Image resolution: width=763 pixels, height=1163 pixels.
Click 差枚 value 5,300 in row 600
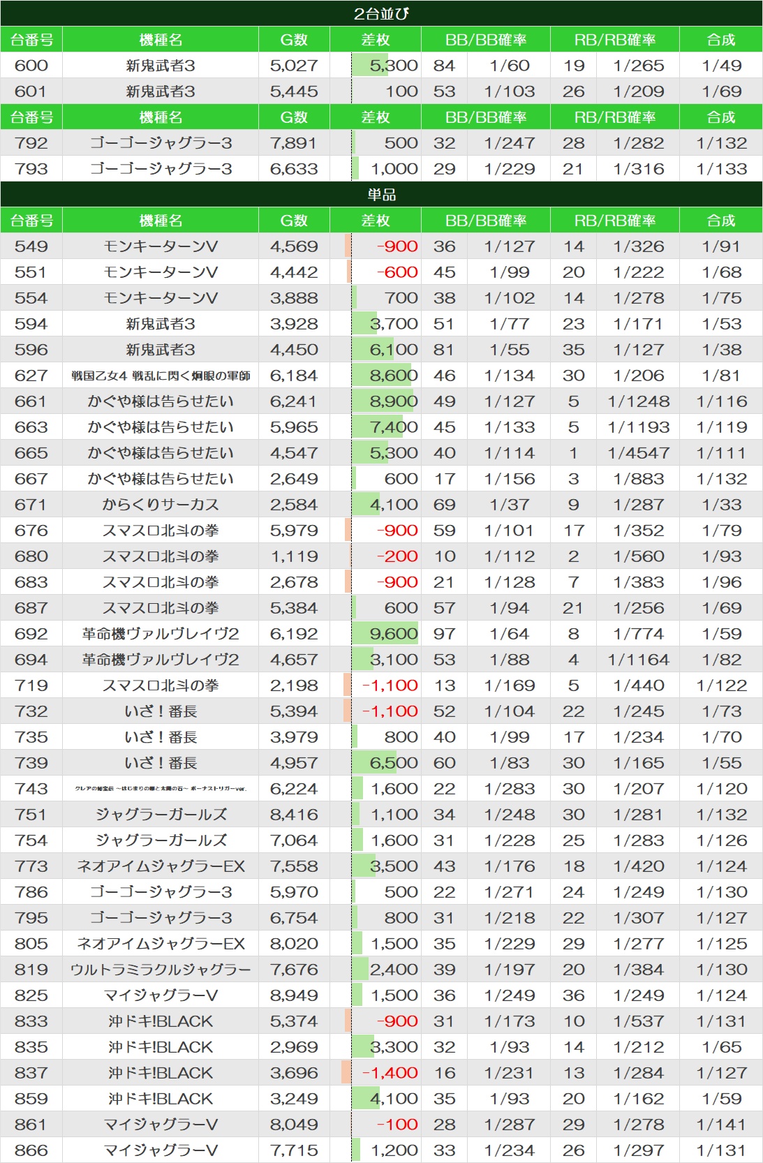pyautogui.click(x=394, y=66)
